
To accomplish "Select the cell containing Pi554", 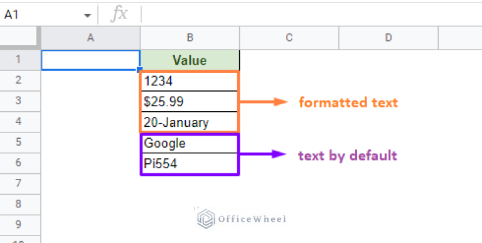I will pyautogui.click(x=190, y=164).
